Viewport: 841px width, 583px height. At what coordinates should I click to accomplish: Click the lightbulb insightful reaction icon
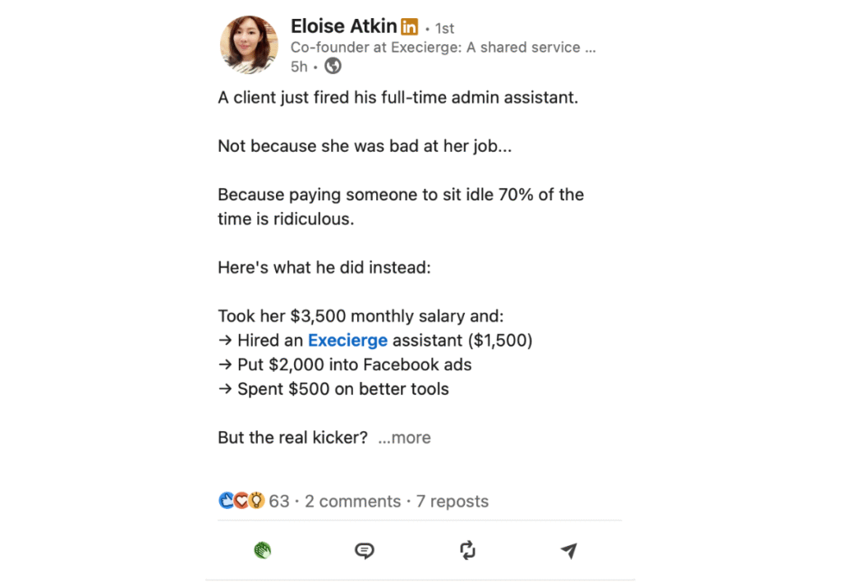(255, 501)
